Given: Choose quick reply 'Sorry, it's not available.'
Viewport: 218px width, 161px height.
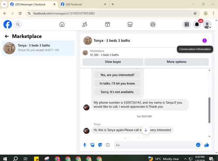Looking at the screenshot, I should [x=117, y=92].
